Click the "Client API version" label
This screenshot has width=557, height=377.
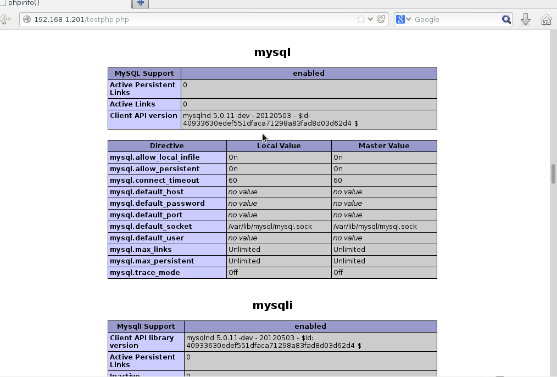tap(144, 119)
